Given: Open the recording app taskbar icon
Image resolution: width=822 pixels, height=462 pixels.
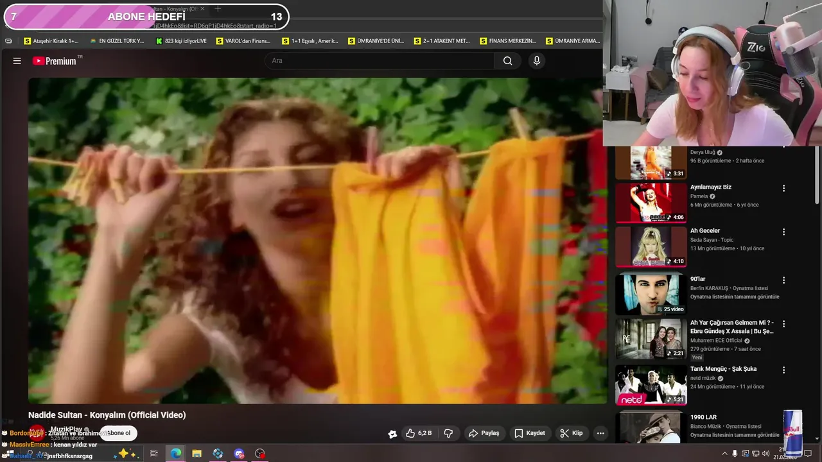Looking at the screenshot, I should (x=260, y=454).
